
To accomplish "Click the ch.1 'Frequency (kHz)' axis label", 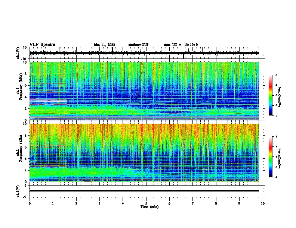I will [21, 86].
